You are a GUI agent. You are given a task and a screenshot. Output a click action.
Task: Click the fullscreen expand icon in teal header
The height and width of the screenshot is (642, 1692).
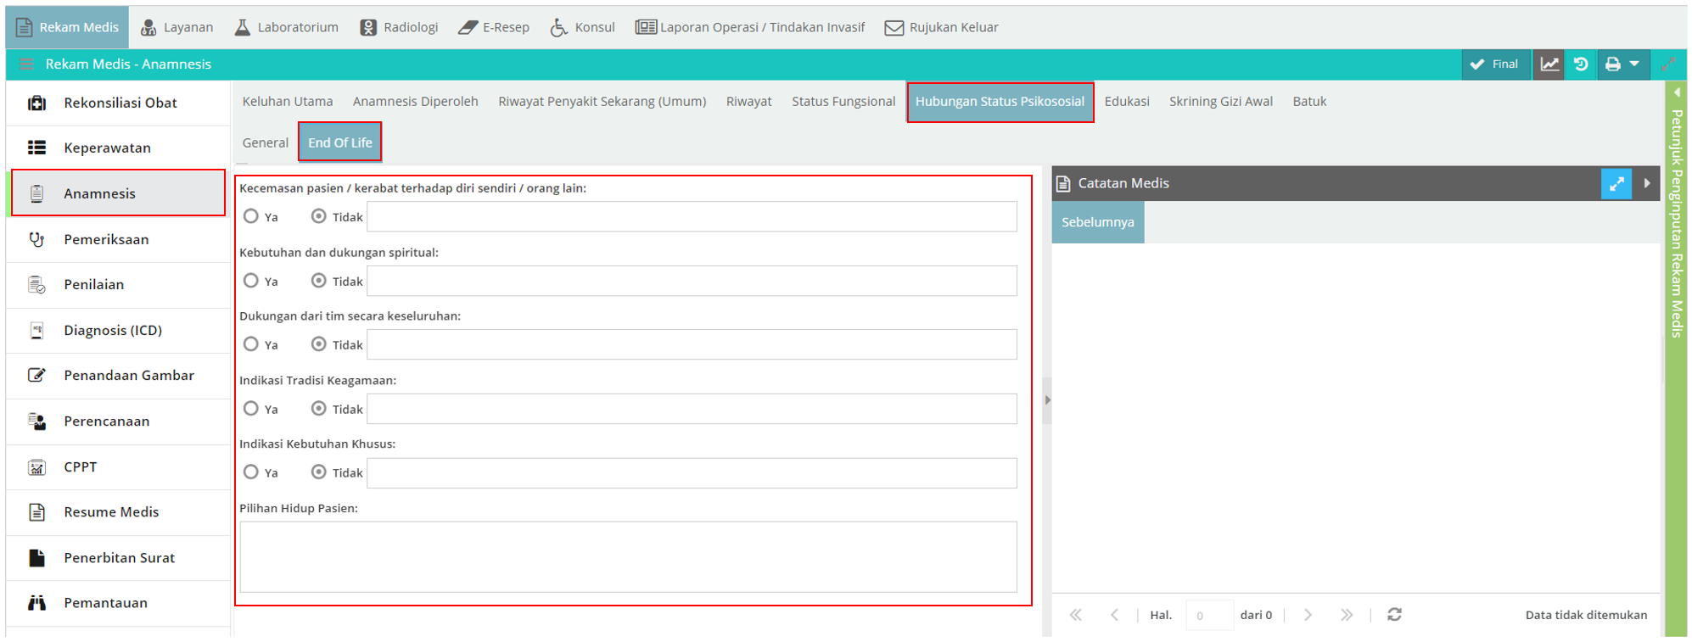(1668, 64)
